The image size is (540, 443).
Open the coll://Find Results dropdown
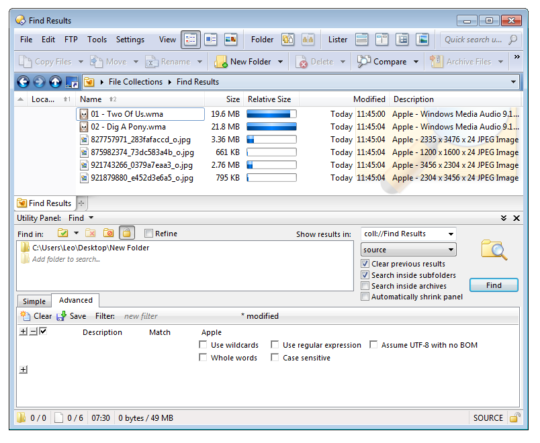pos(449,234)
